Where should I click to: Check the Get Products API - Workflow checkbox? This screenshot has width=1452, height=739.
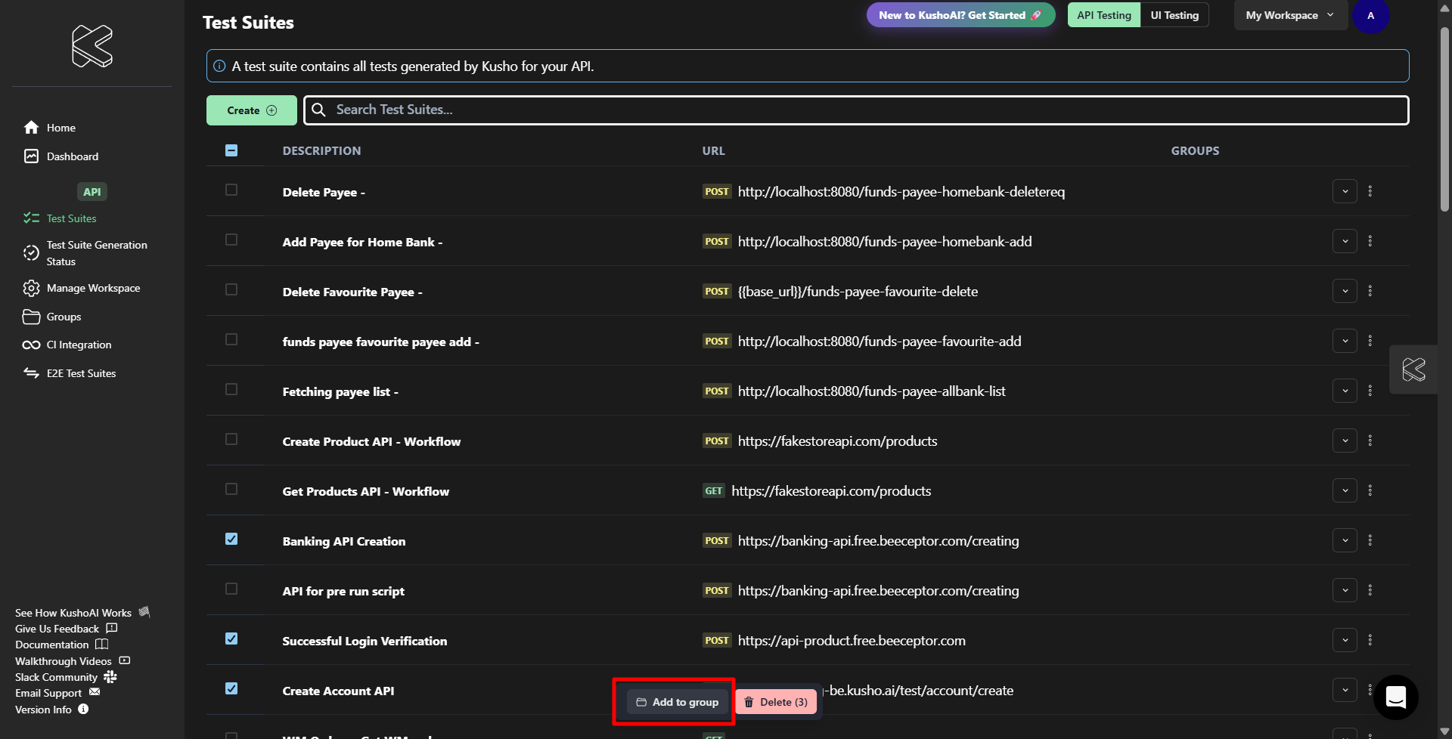[x=231, y=489]
